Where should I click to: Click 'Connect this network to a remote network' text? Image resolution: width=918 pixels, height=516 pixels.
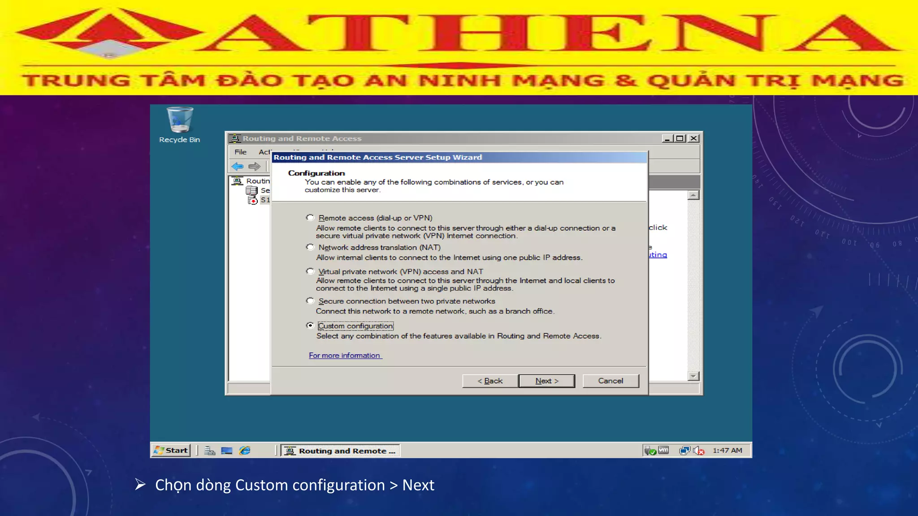pos(435,311)
